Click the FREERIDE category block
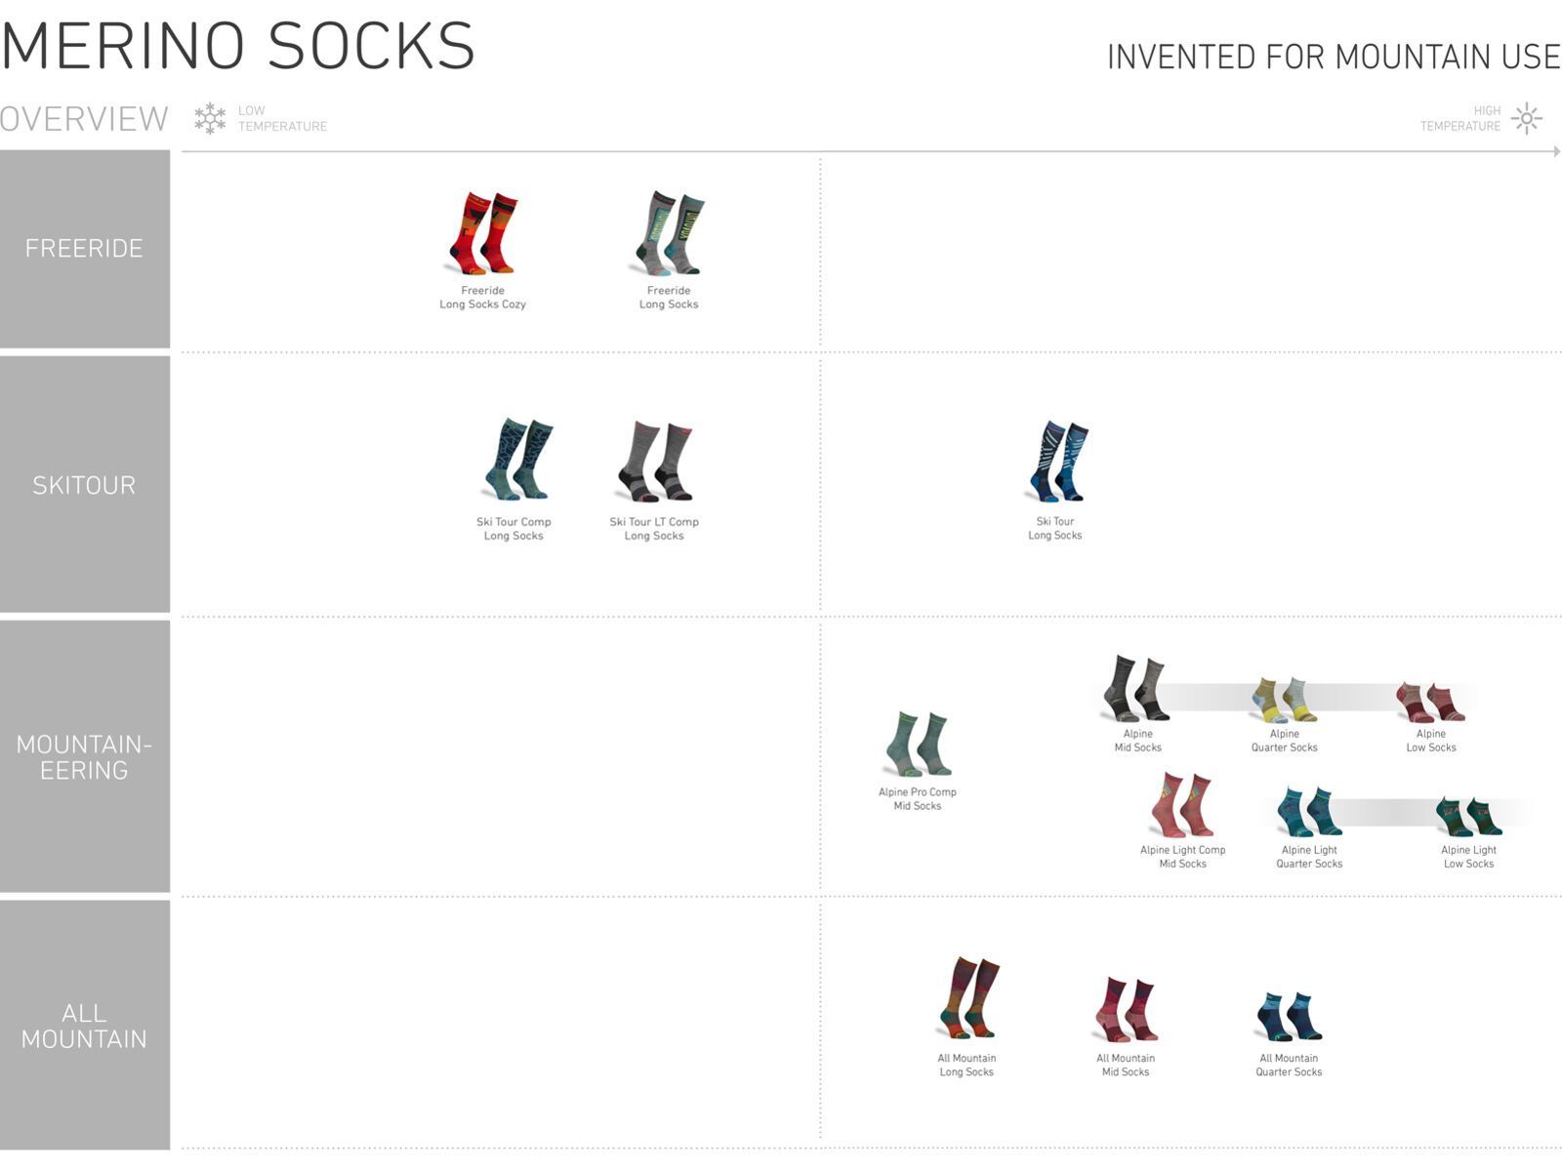Viewport: 1562px width, 1171px height. pyautogui.click(x=85, y=249)
